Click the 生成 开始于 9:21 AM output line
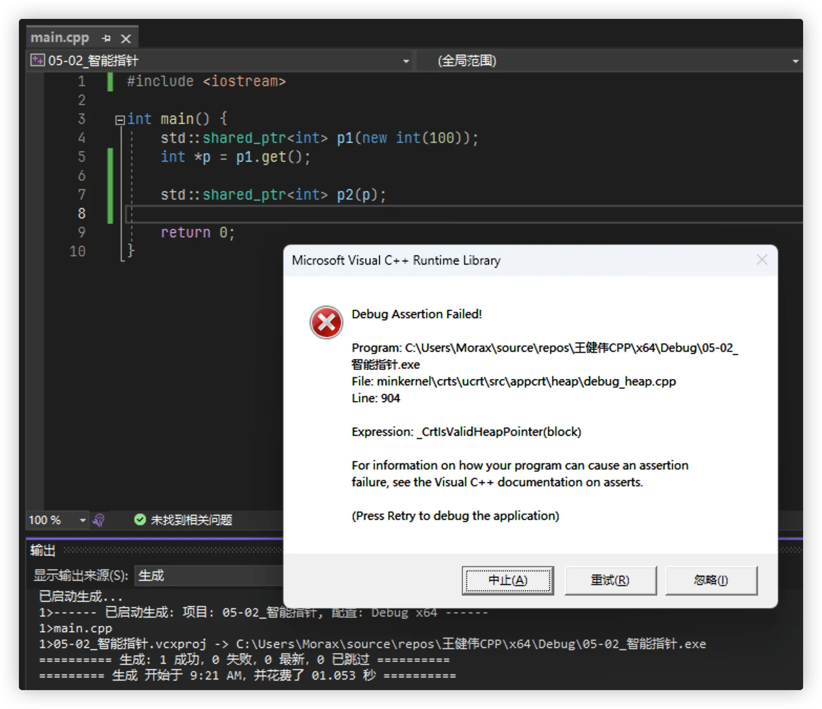Image resolution: width=822 pixels, height=709 pixels. coord(247,675)
